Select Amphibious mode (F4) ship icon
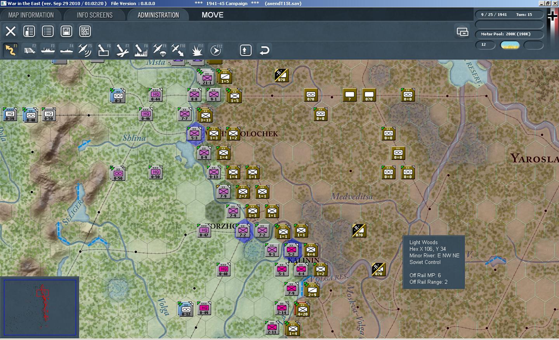The width and height of the screenshot is (559, 340). coord(66,50)
